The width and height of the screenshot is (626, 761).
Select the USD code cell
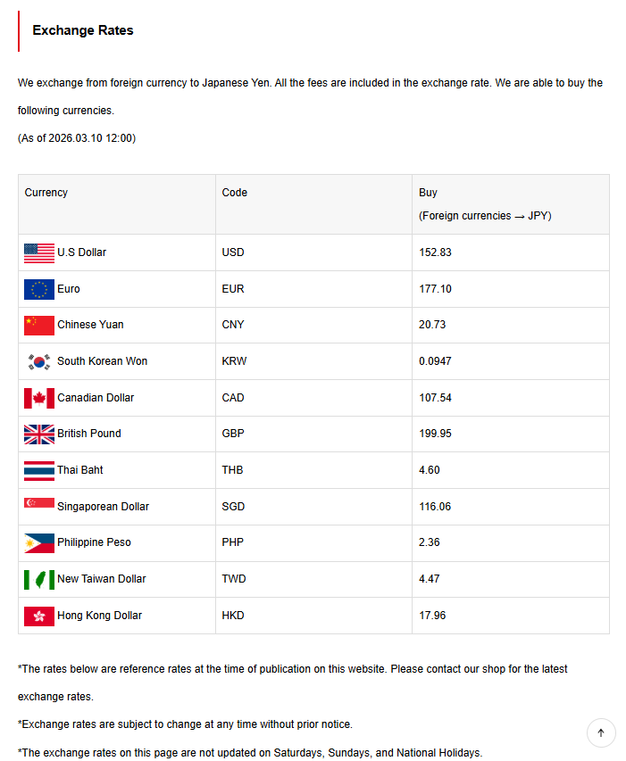pos(233,252)
